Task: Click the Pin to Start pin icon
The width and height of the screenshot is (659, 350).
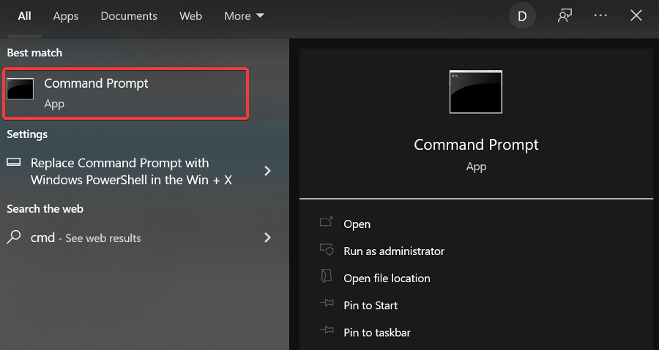Action: point(327,305)
